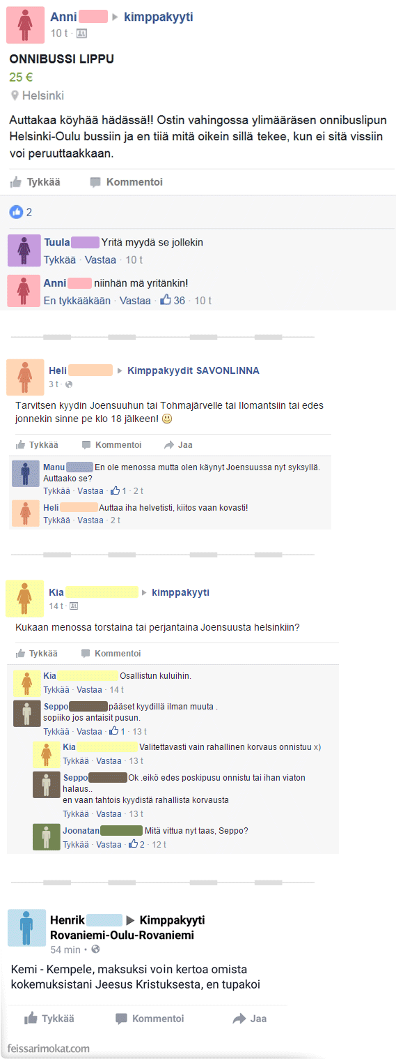Open Henrik's light blue profile avatar
Screen dimensions: 396x1059
click(26, 929)
